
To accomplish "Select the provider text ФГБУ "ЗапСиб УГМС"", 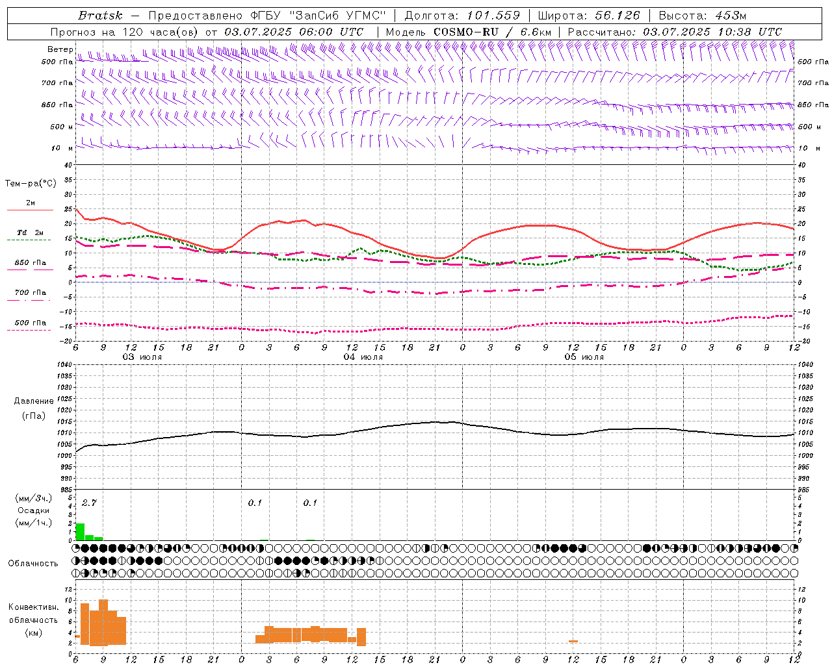I will click(318, 16).
